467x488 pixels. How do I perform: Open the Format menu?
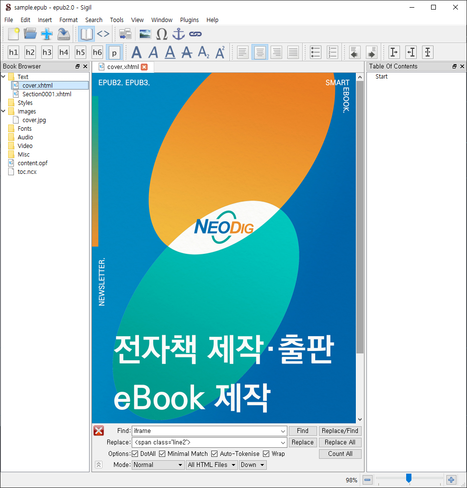68,20
